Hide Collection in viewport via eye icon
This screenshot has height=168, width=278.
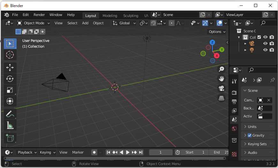265,37
